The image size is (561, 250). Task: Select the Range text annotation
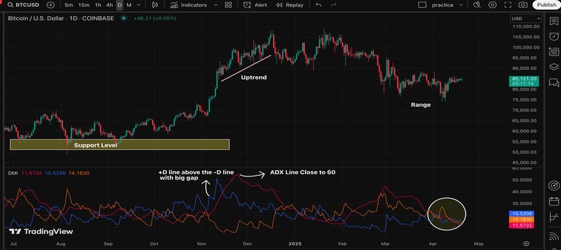(x=420, y=105)
